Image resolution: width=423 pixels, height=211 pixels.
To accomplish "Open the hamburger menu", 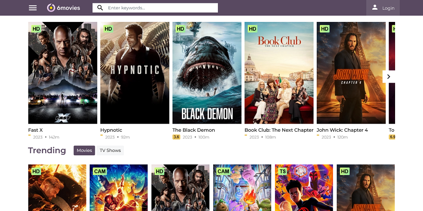I will [33, 8].
